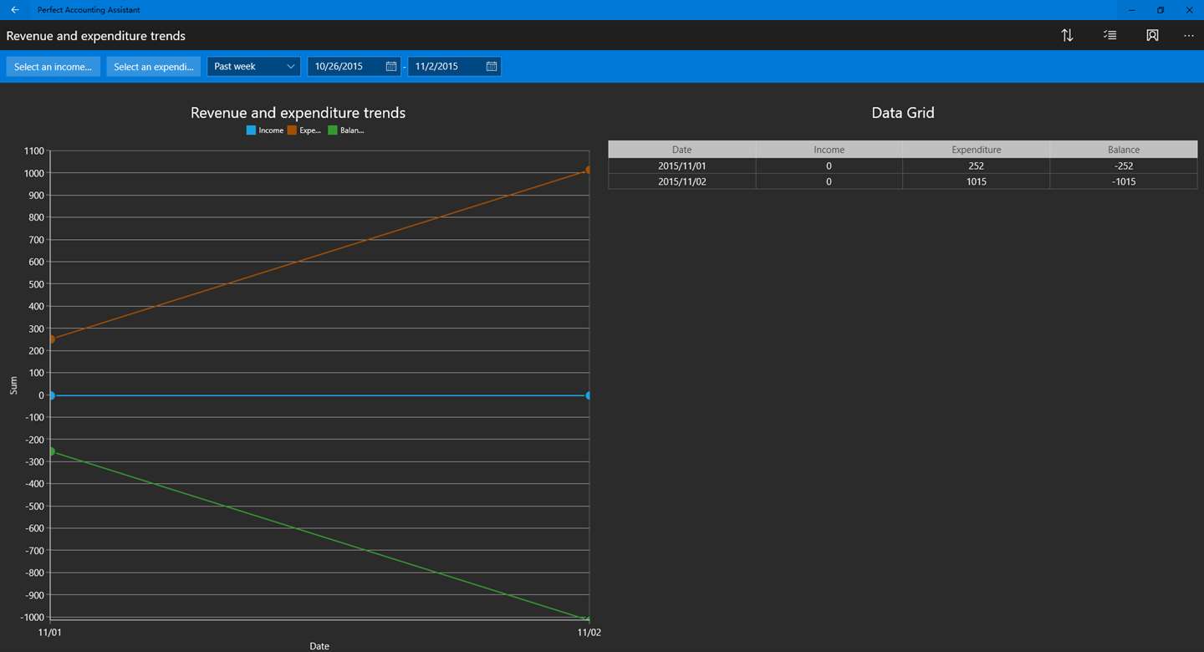Click the orange expenditure point at 1015
The image size is (1204, 652).
[x=589, y=170]
